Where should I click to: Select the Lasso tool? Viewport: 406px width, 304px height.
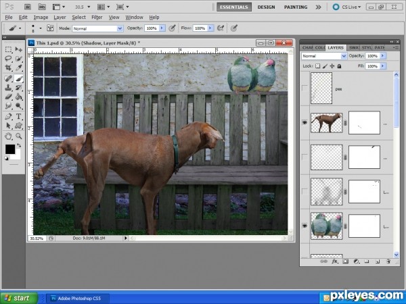coord(8,59)
